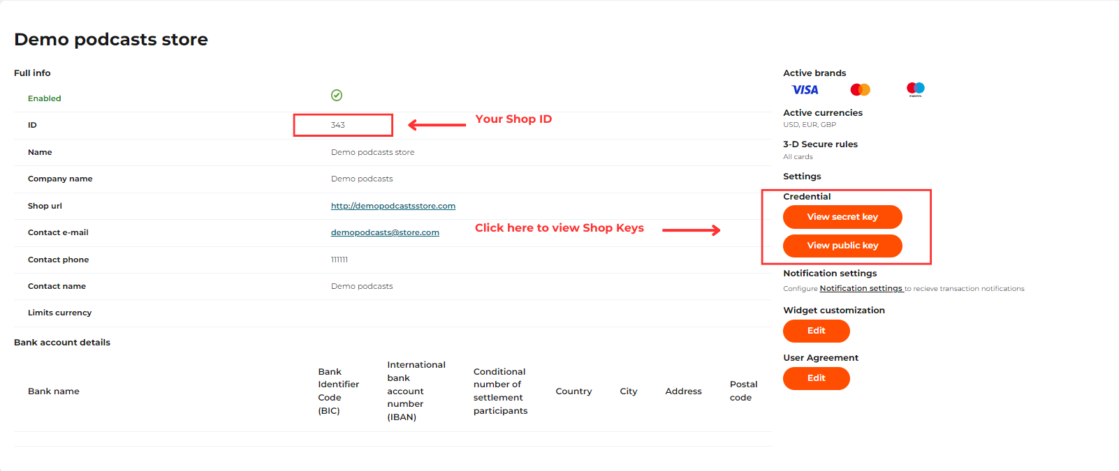Image resolution: width=1119 pixels, height=471 pixels.
Task: Click the Contact name value 'Demo podcasts'
Action: click(x=362, y=286)
